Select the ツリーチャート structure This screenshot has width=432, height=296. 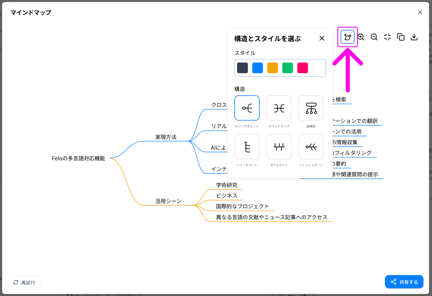247,147
